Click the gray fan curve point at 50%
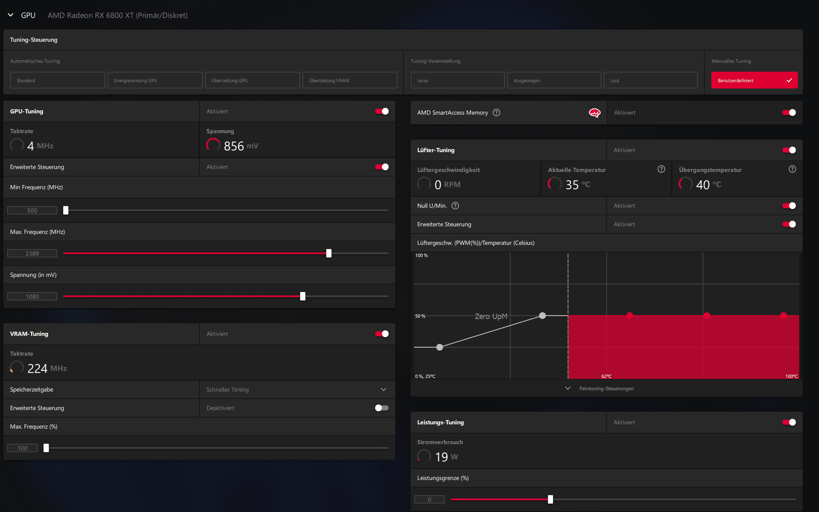 point(542,316)
